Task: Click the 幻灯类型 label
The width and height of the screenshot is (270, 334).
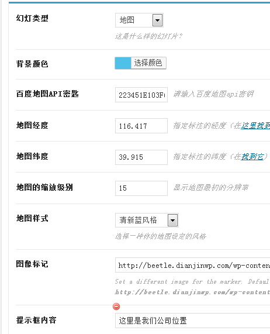Action: 32,18
